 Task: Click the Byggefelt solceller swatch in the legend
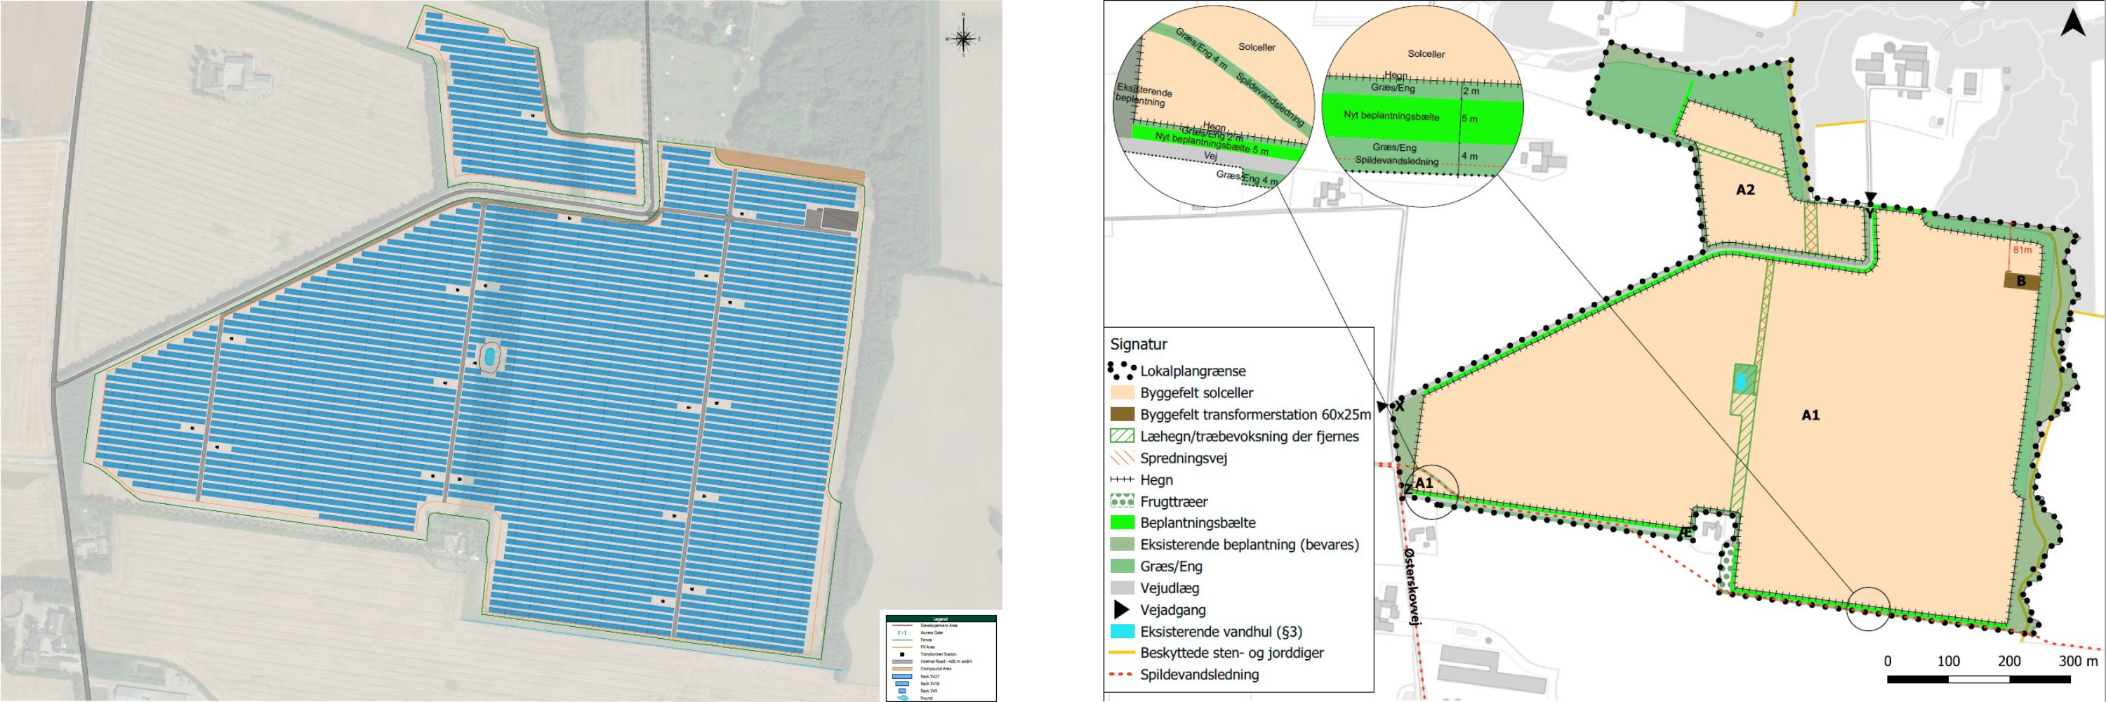tap(1122, 392)
